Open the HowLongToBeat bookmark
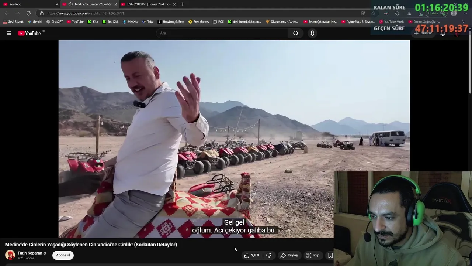 [171, 22]
